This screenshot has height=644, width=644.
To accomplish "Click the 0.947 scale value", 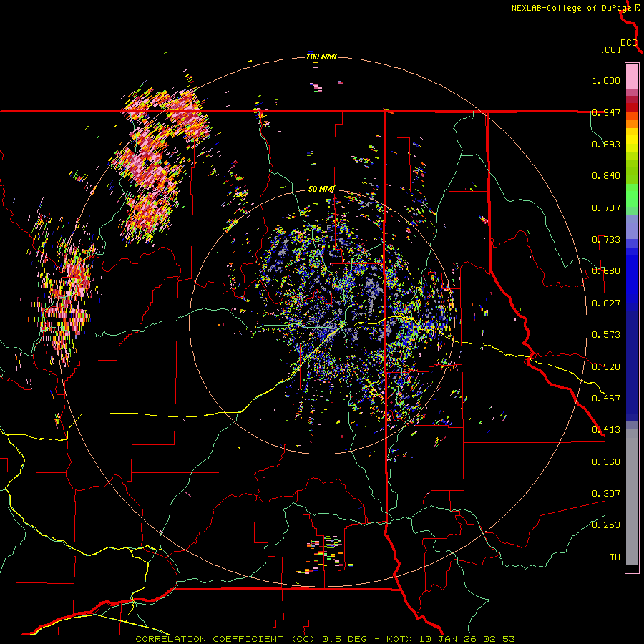I will coord(606,112).
